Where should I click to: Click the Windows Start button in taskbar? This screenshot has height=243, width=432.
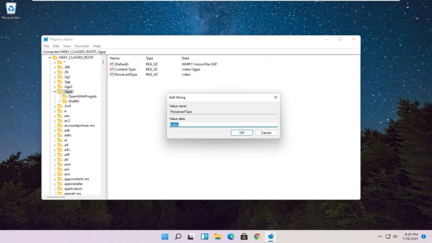[165, 237]
